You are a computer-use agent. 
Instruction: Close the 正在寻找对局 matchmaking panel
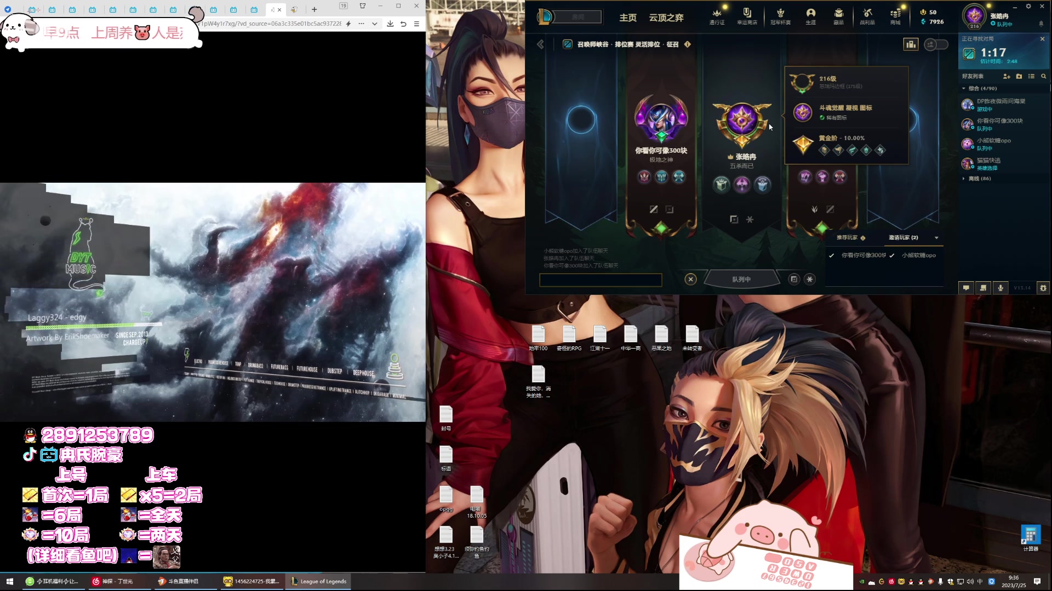coord(1042,39)
